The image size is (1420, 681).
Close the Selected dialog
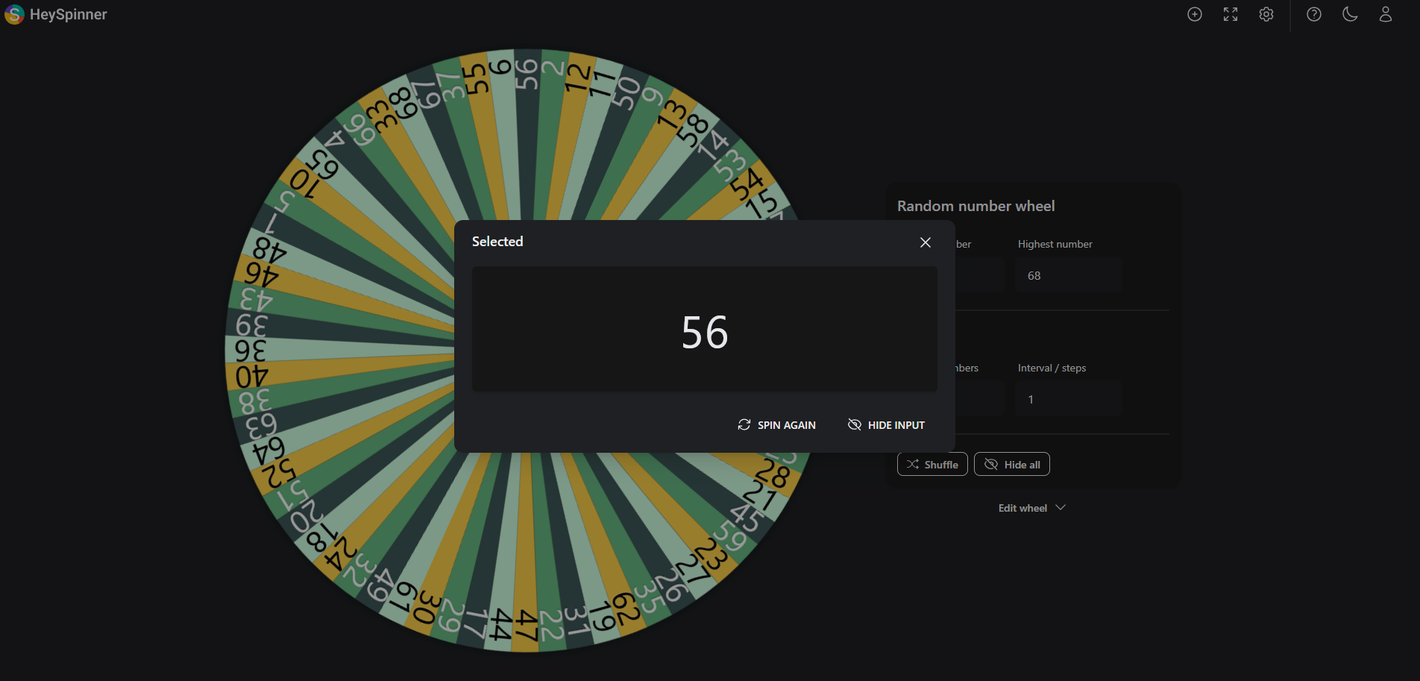coord(926,242)
